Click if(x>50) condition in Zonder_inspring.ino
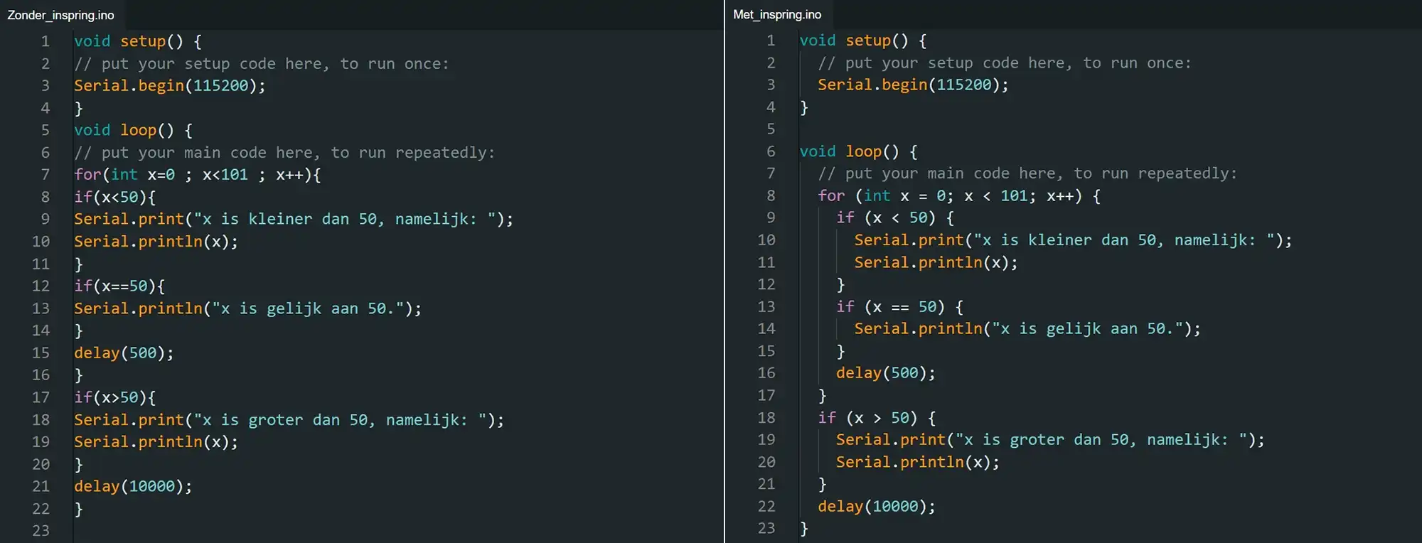This screenshot has height=543, width=1422. (x=114, y=398)
